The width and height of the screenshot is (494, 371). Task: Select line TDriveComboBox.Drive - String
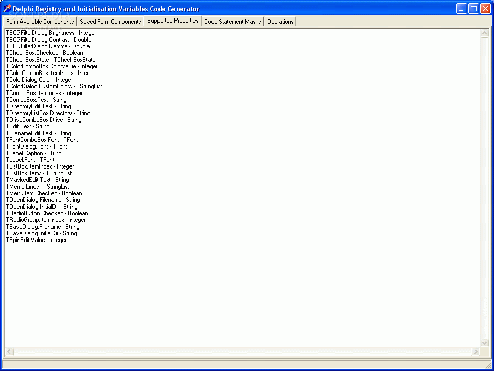44,120
